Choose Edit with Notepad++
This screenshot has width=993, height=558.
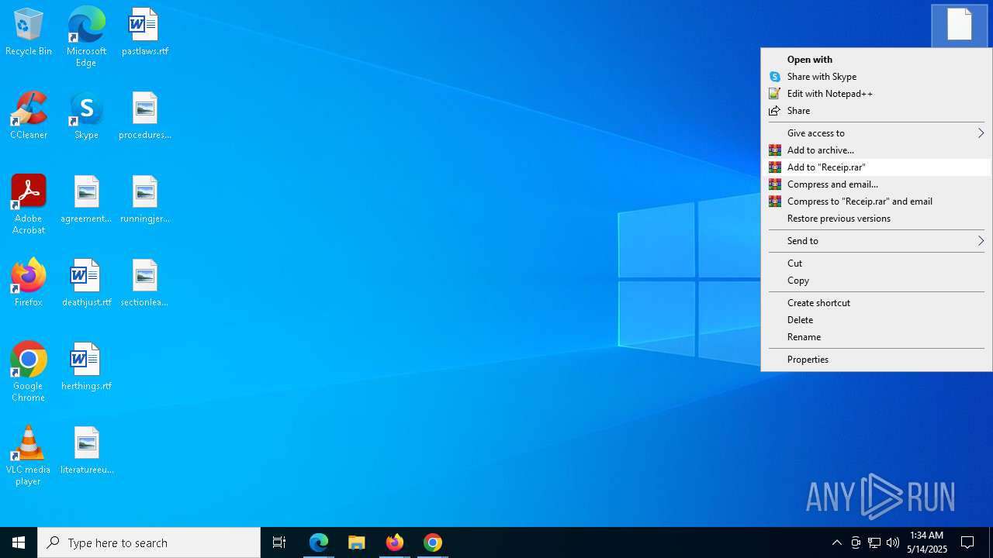tap(877, 94)
